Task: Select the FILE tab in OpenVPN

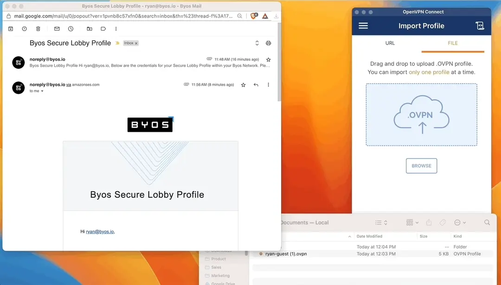Action: pos(453,43)
